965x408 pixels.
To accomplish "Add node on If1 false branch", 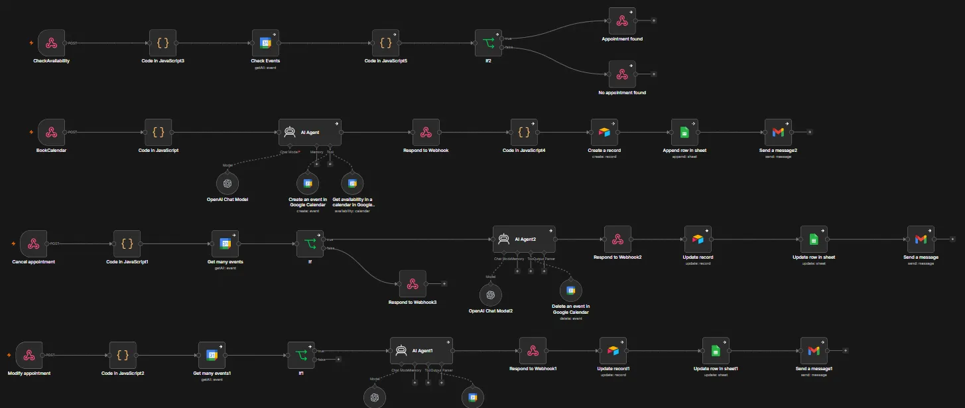I will [x=338, y=360].
